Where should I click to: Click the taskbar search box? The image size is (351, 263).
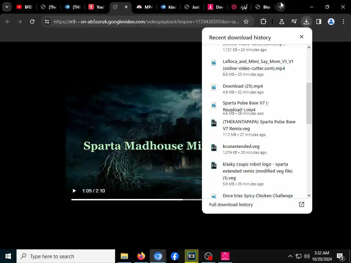tap(66, 256)
